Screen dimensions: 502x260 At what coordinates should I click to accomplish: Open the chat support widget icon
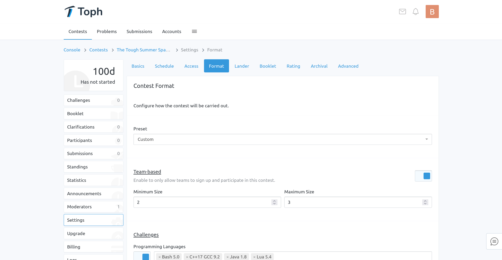pos(494,241)
